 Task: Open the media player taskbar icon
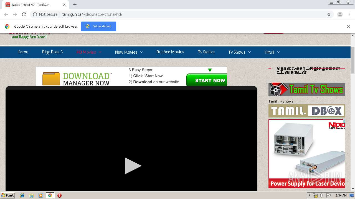point(41,195)
